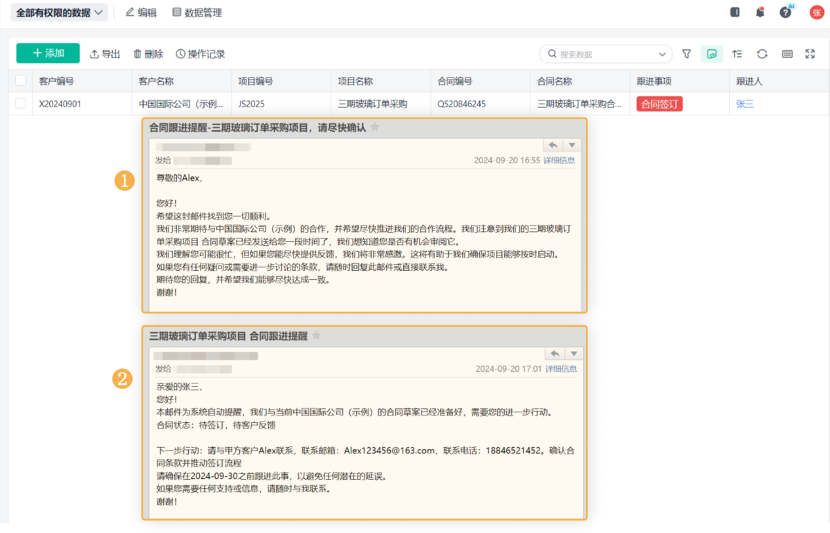This screenshot has height=533, width=830.
Task: Open the AI help question icon
Action: 785,12
